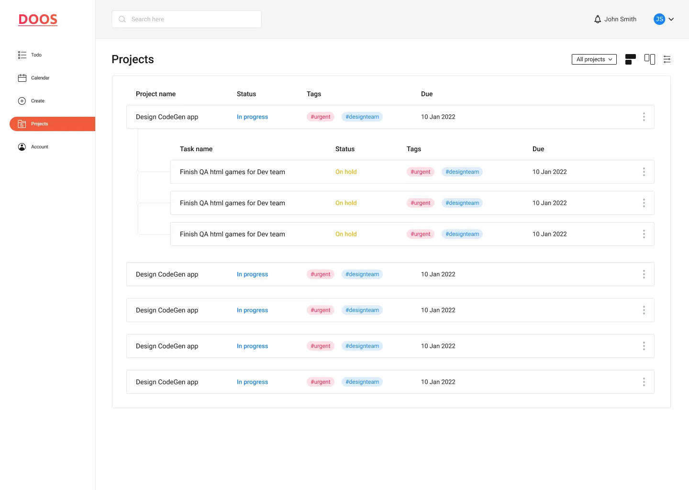Click On hold status of third task

(x=346, y=234)
